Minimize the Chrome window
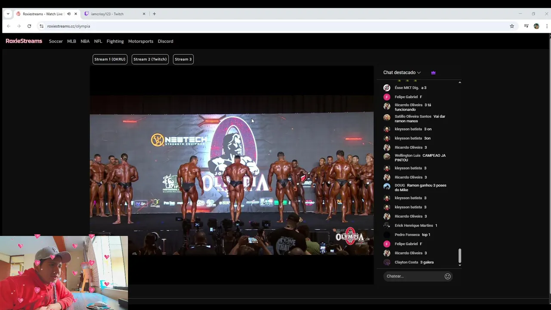The image size is (551, 310). pos(520,14)
